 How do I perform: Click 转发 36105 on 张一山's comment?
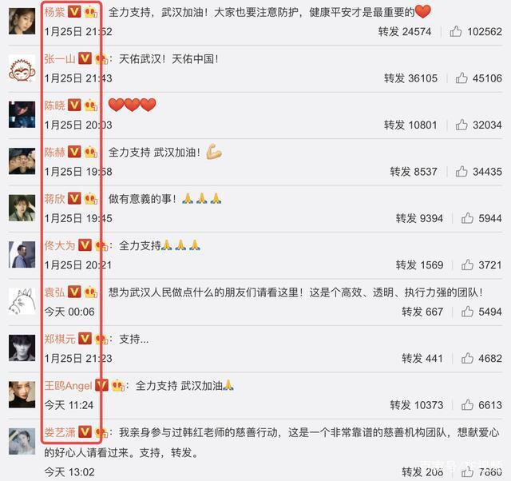click(410, 78)
